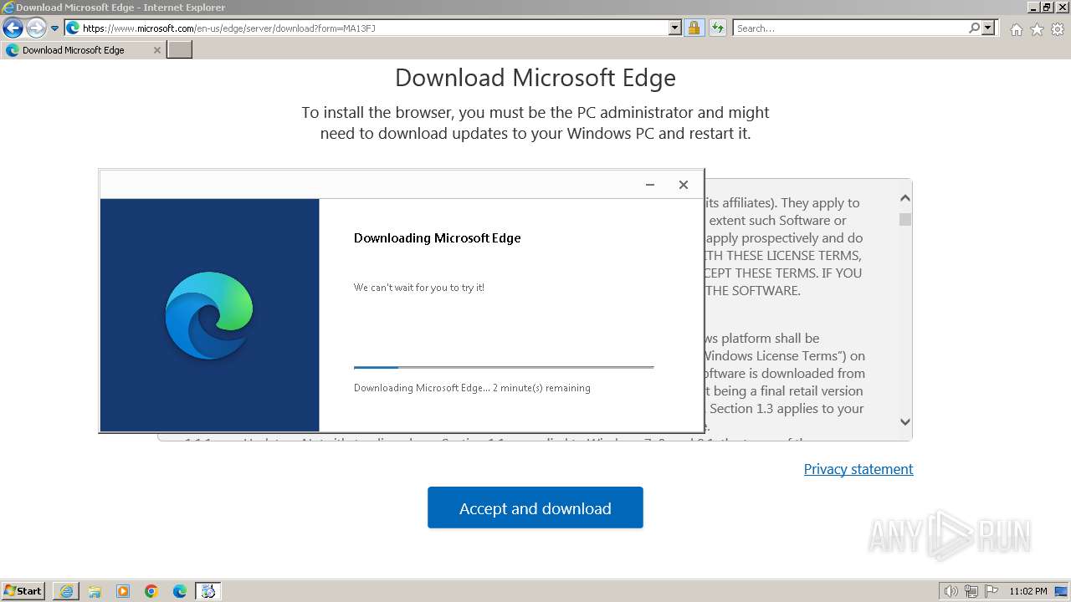Click the Home icon

1016,29
